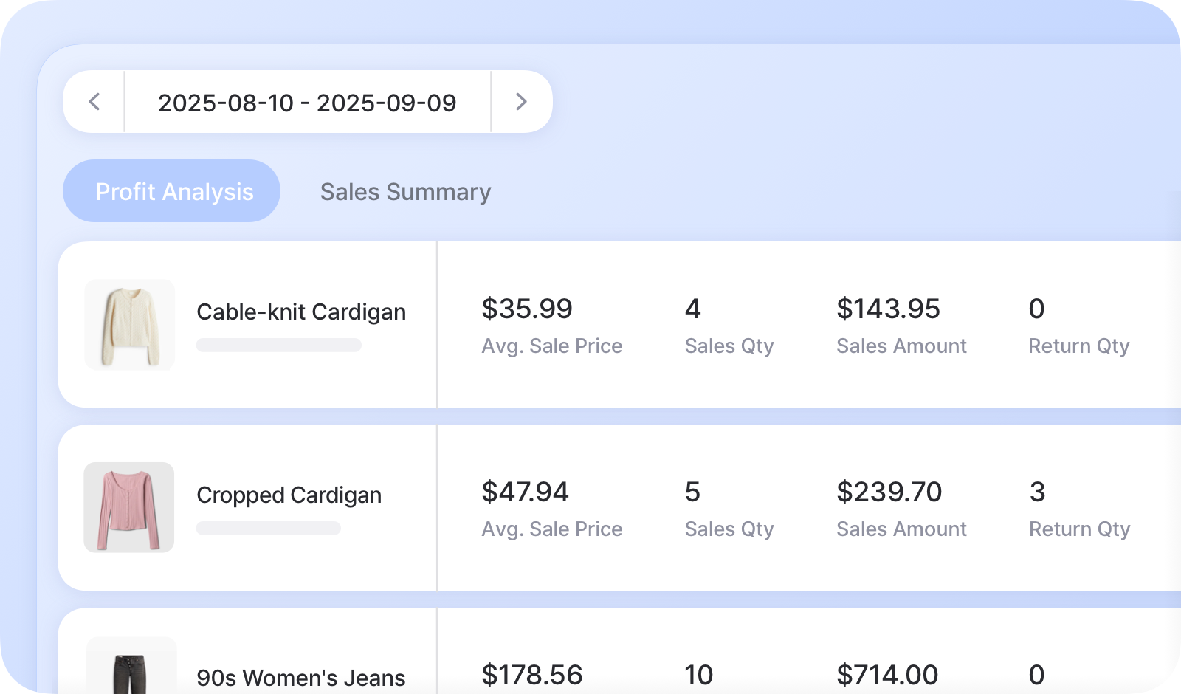Open the 2025-08-10 - 2025-09-09 date range picker
1181x694 pixels.
tap(307, 103)
